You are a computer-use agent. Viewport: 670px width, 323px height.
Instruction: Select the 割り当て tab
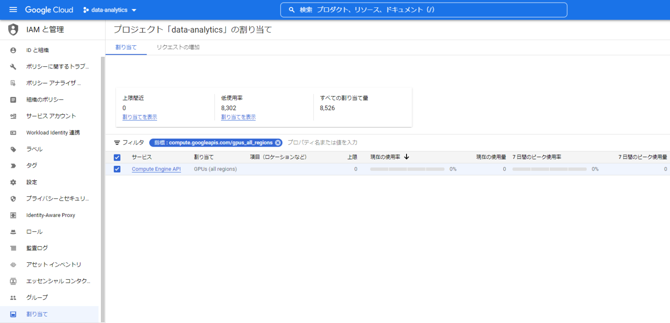(x=126, y=47)
